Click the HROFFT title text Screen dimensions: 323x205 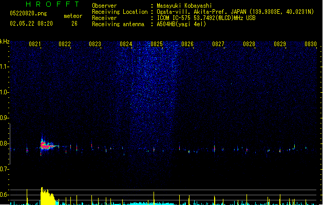click(52, 4)
